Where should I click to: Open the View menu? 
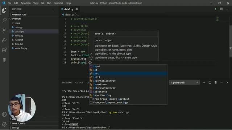(x=36, y=3)
